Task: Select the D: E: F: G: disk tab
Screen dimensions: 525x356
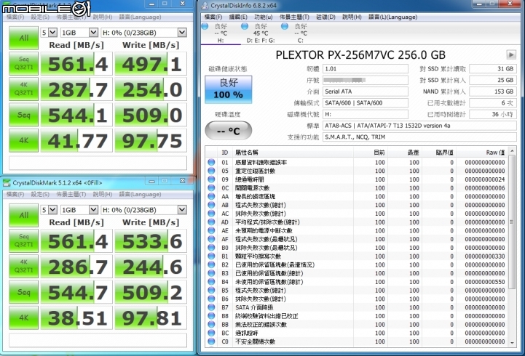Action: [x=261, y=33]
